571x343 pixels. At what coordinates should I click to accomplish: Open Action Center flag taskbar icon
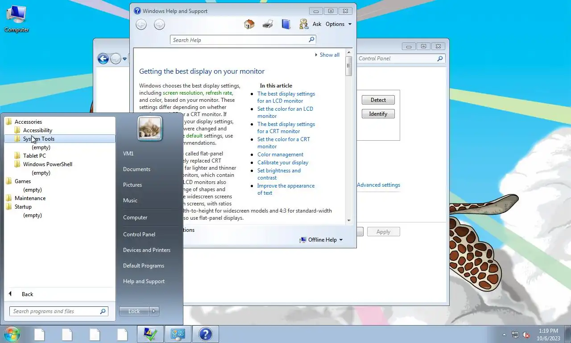pos(150,334)
